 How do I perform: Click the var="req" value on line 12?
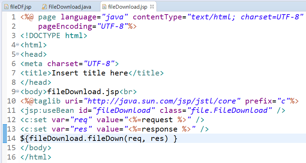click(x=81, y=120)
